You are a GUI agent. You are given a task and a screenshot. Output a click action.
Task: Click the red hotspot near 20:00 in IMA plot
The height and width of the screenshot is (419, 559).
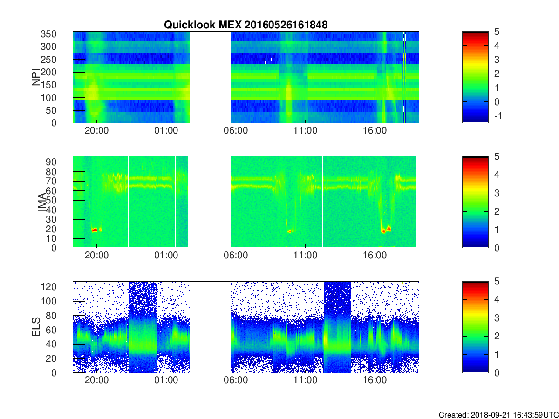point(95,230)
